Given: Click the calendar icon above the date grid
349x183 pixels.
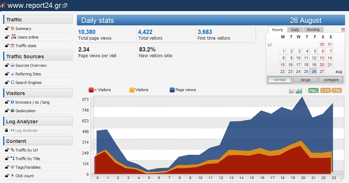Looking at the screenshot, I should click(x=343, y=30).
